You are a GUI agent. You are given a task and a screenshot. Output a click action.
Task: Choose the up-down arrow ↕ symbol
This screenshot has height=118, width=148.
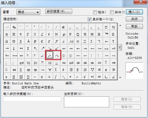(28, 49)
